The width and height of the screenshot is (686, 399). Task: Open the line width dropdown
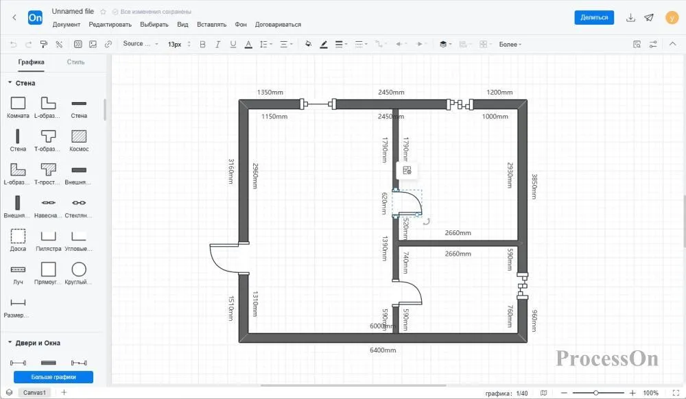click(341, 44)
